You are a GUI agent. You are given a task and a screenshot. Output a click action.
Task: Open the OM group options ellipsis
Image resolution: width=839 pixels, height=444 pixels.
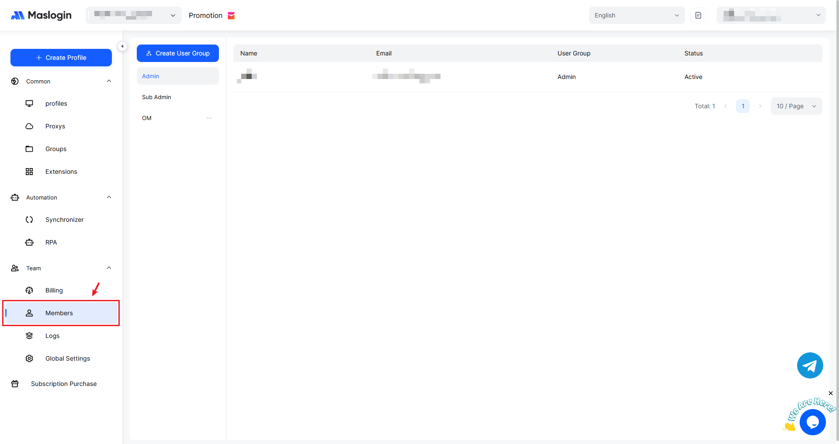point(209,118)
